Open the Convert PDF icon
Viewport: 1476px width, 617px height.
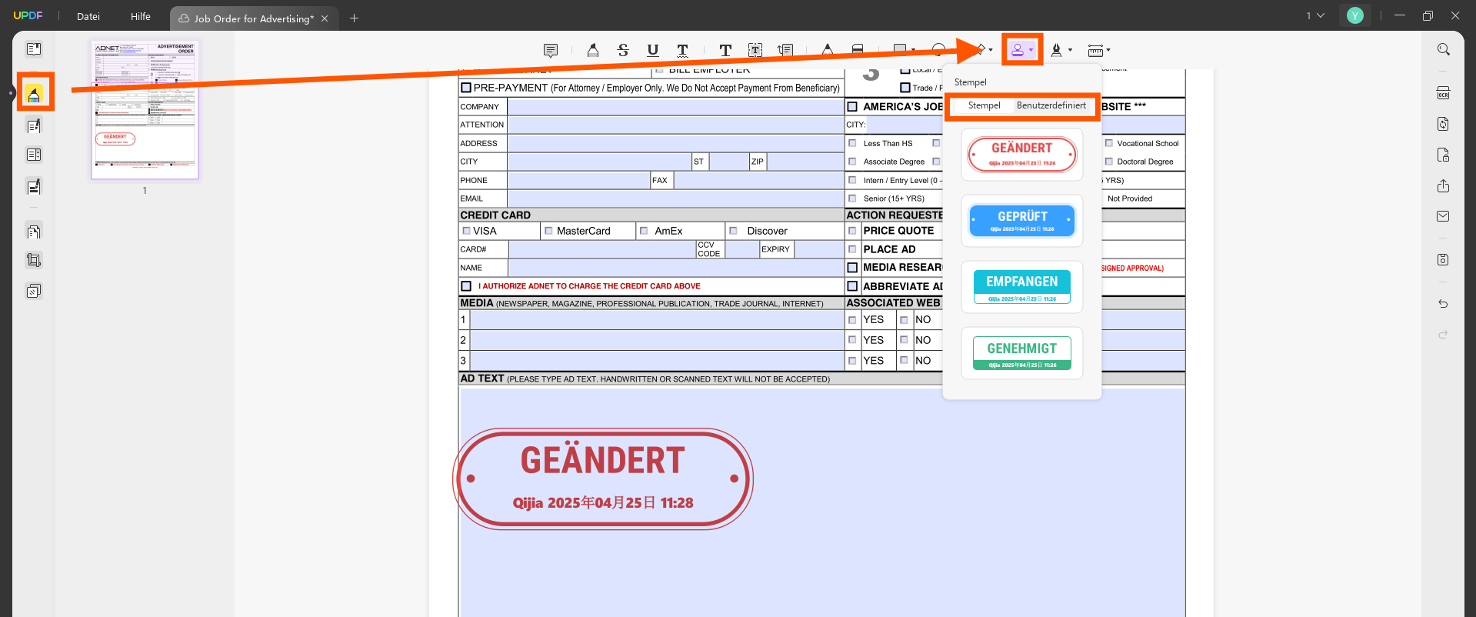(x=1444, y=124)
